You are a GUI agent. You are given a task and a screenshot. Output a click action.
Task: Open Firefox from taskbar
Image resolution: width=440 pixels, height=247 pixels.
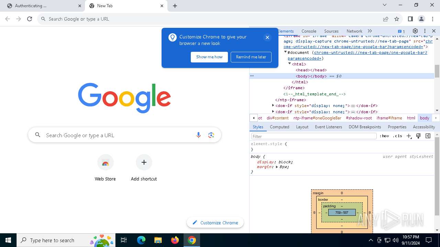click(x=175, y=240)
